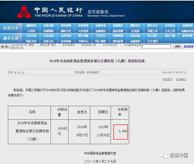Open the 下载中心 menu entry
The image size is (194, 164).
click(83, 41)
